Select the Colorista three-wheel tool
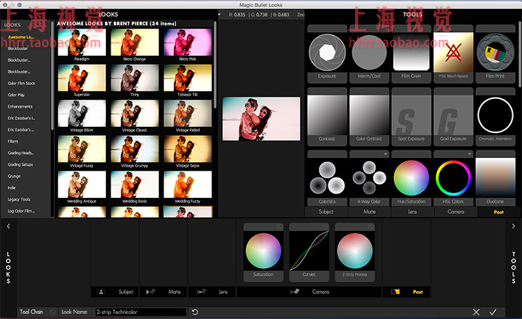Screen dimensions: 522x319 coord(327,178)
